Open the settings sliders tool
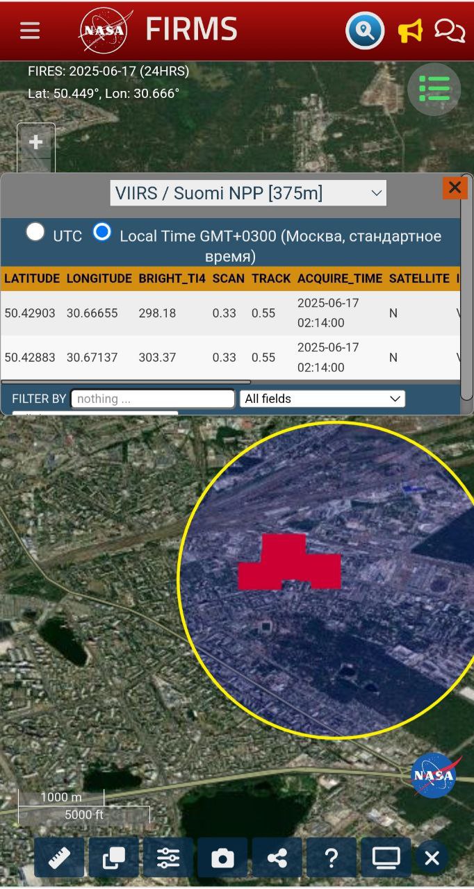 168,858
